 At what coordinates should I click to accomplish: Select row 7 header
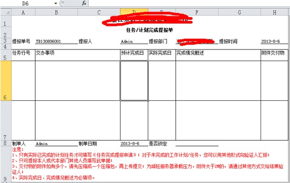(6, 121)
